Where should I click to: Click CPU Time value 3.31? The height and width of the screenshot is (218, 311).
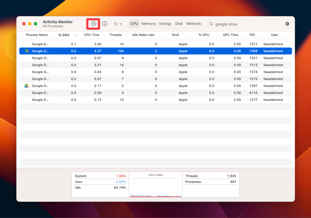pos(97,65)
